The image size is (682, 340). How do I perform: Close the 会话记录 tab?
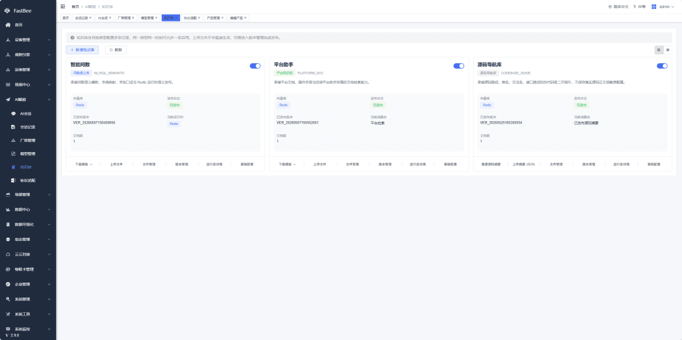pyautogui.click(x=90, y=18)
